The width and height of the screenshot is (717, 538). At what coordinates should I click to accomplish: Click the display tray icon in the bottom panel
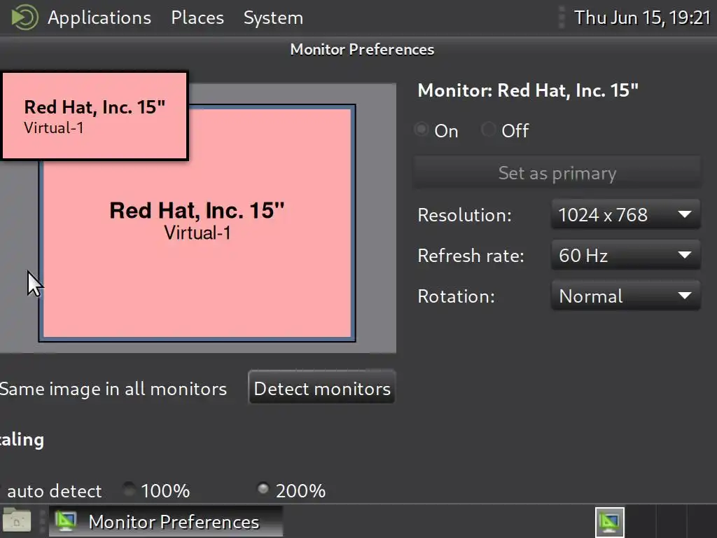pos(610,522)
